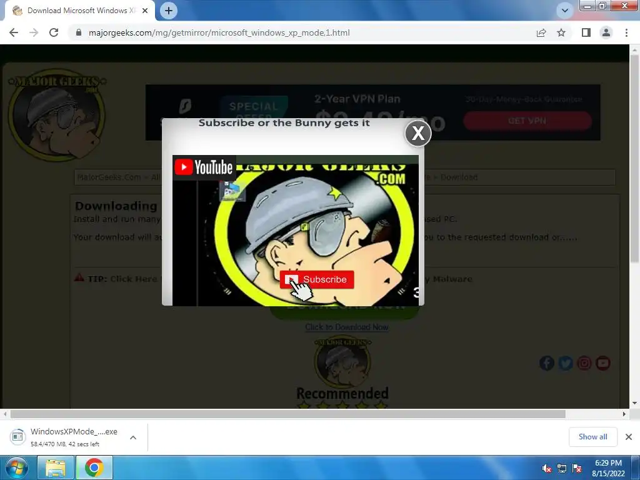Go forward in browser history
The width and height of the screenshot is (640, 480).
click(34, 32)
